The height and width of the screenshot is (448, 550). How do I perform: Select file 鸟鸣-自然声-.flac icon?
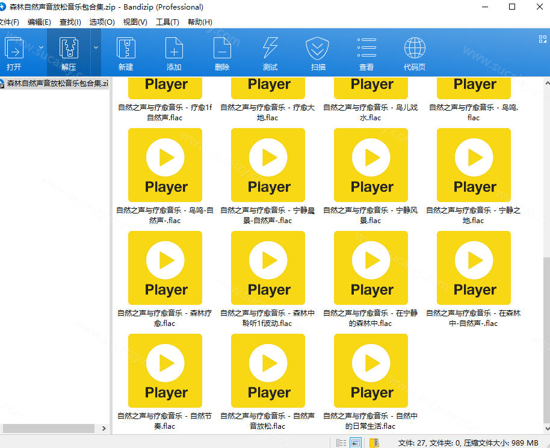[165, 165]
